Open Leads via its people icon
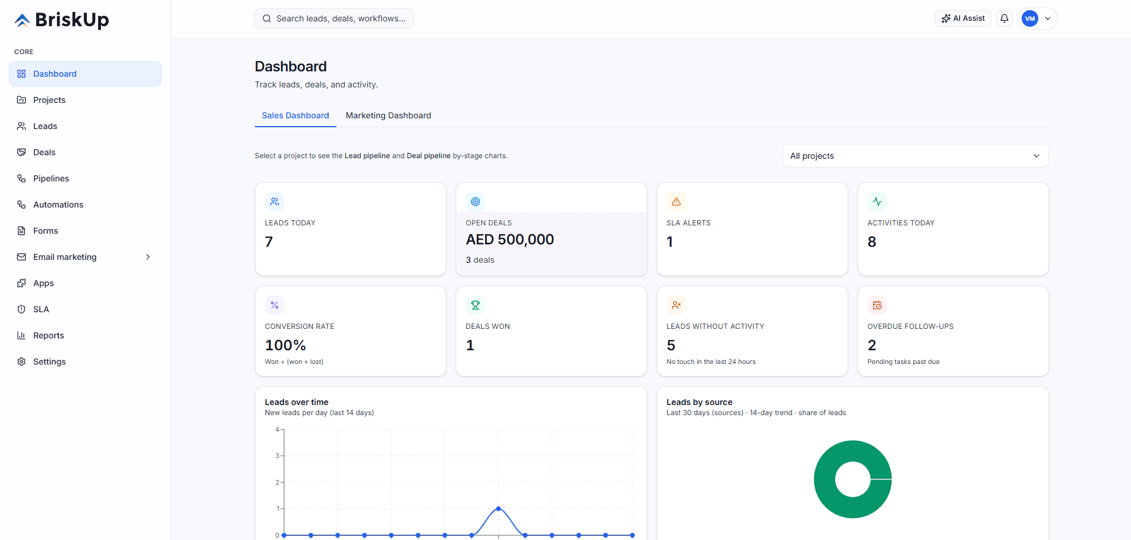The image size is (1131, 540). (x=21, y=126)
